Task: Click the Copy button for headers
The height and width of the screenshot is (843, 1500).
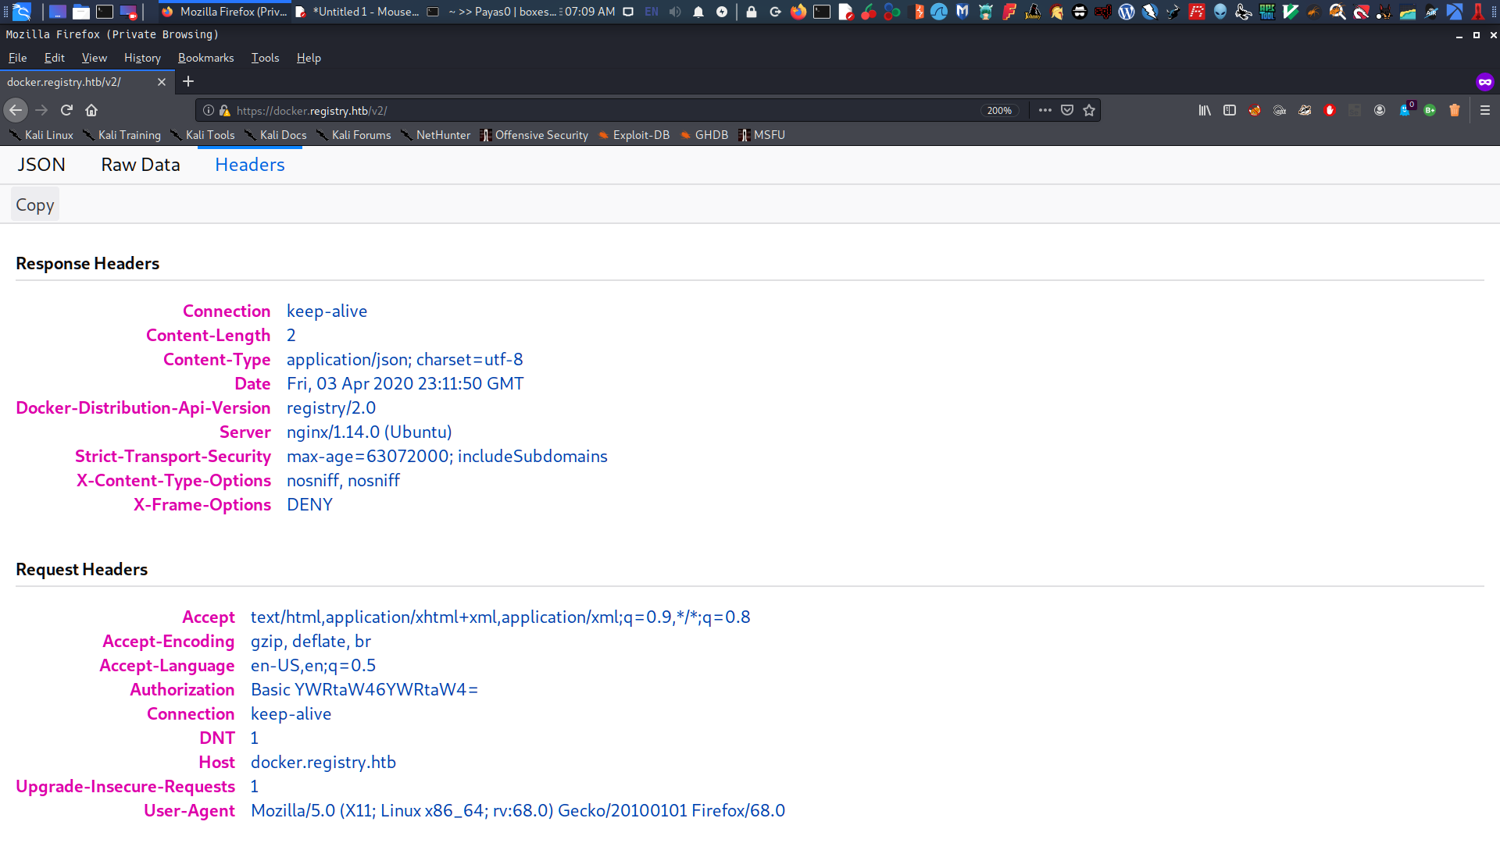Action: 35,205
